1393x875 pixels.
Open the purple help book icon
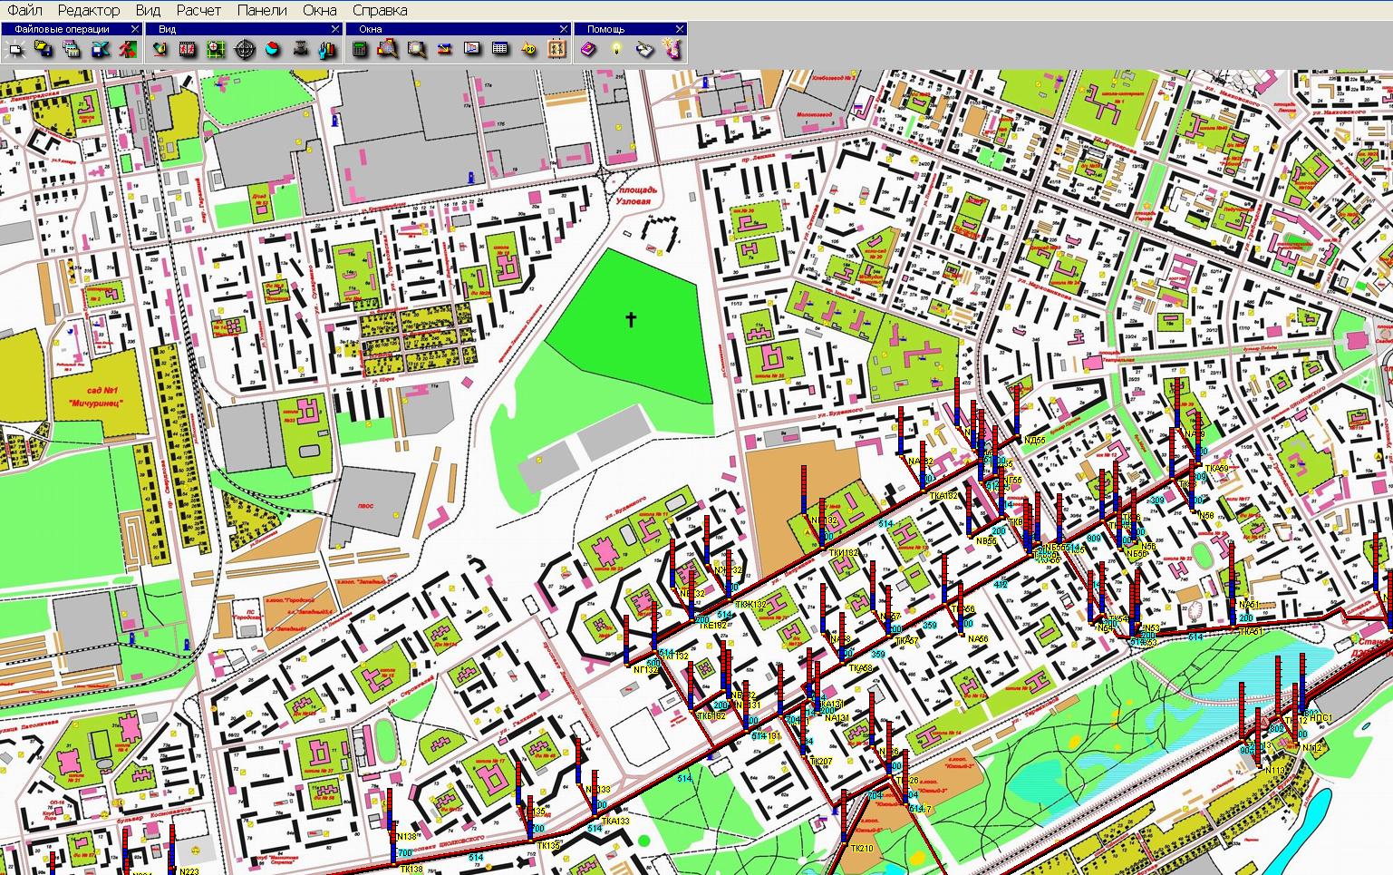tap(588, 49)
